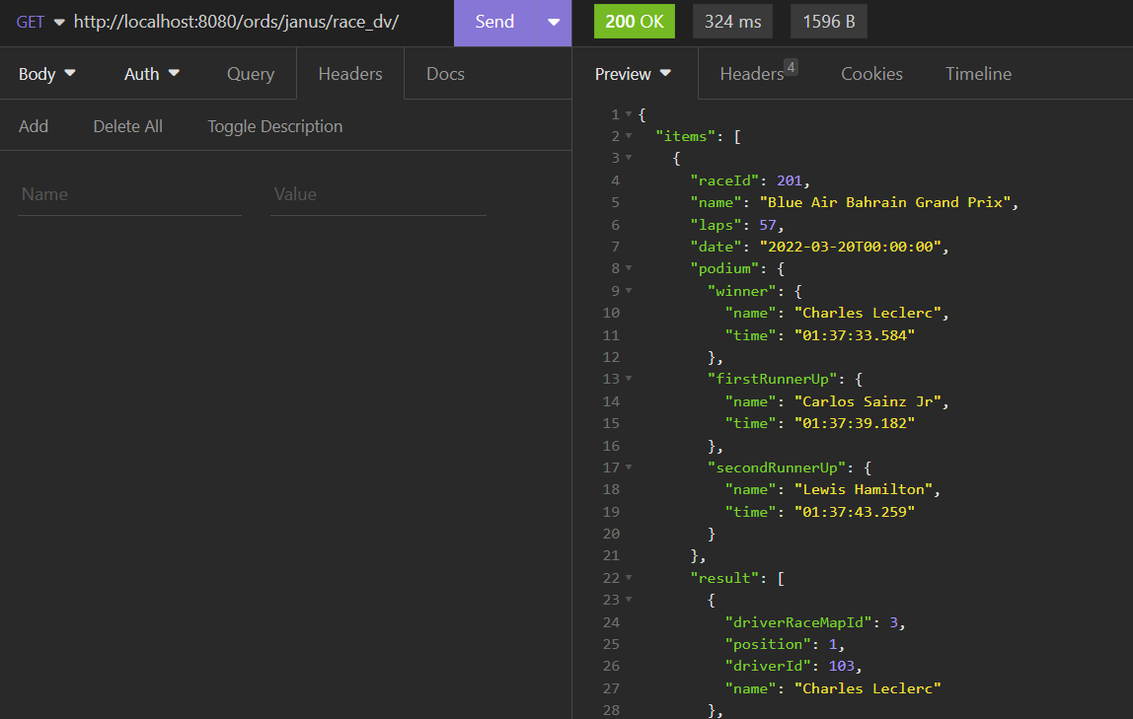Collapse the object on line 3
The height and width of the screenshot is (719, 1133).
click(629, 158)
